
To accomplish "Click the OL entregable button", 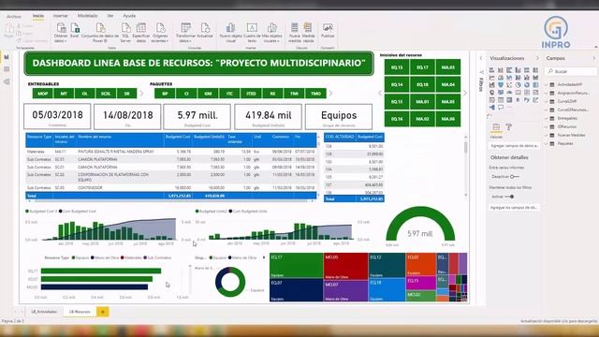I will 84,94.
